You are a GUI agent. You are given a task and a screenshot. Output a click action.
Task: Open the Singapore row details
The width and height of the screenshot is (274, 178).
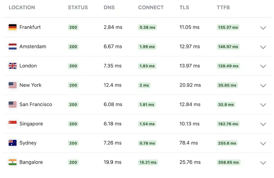pyautogui.click(x=263, y=124)
